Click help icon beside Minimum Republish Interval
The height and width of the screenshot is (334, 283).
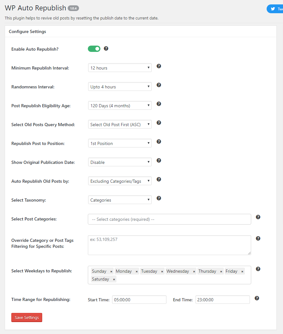pyautogui.click(x=159, y=66)
